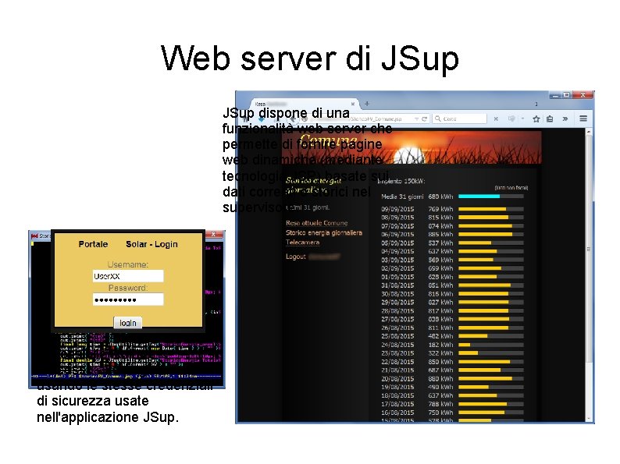Screen dimensions: 620x464
Task: Open a new browser tab
Action: (x=367, y=104)
